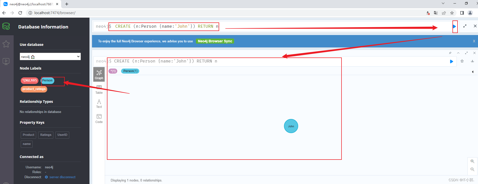Image resolution: width=478 pixels, height=184 pixels.
Task: Maximize the result frame
Action: tap(466, 53)
